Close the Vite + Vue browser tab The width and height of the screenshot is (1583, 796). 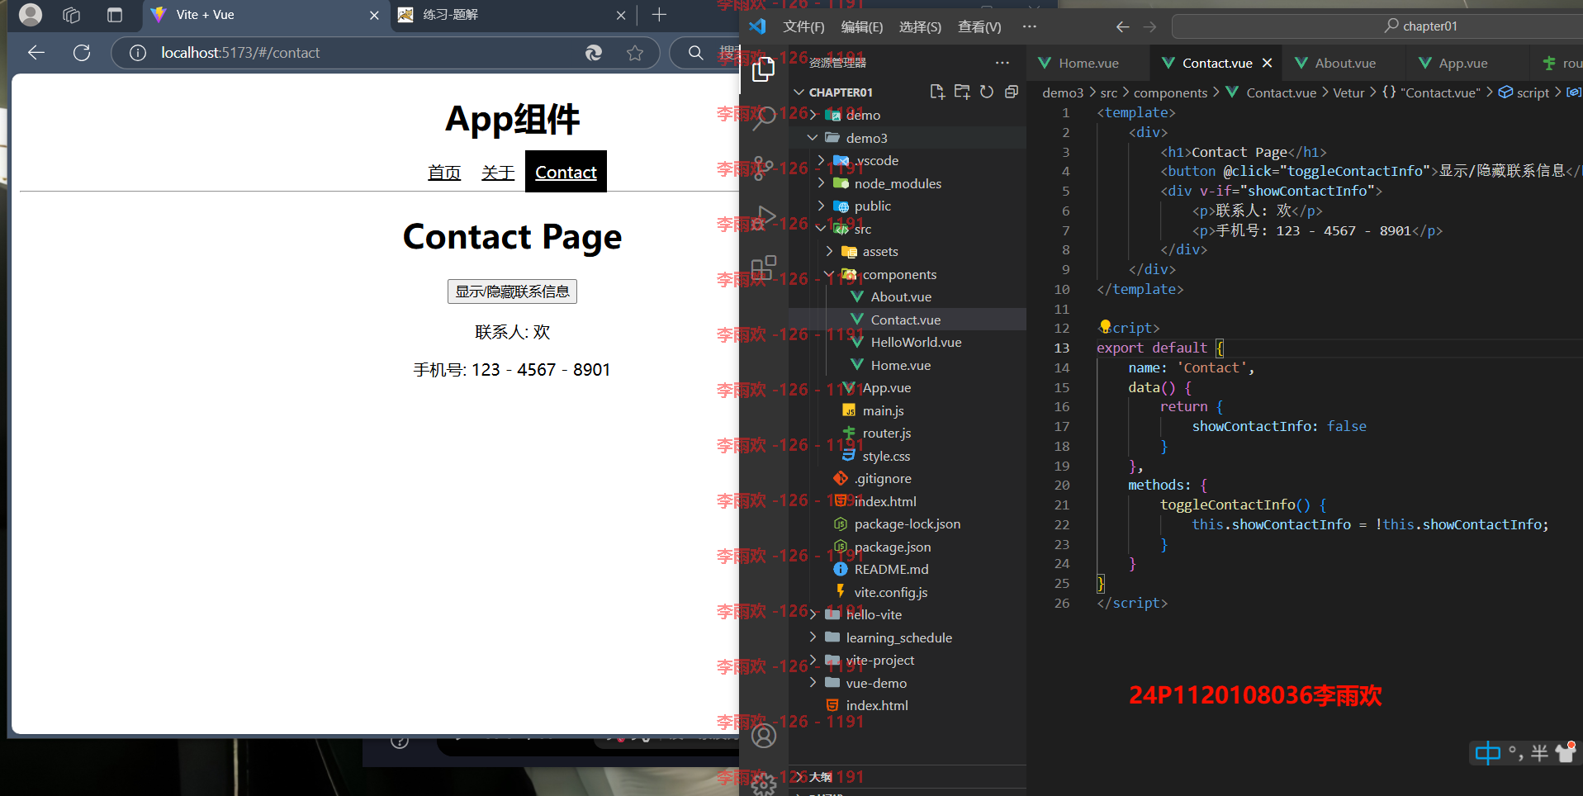(x=374, y=15)
